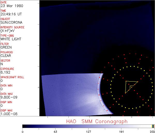Click the 63 tick label under the color bar
155x133 pixels.
click(x=55, y=132)
